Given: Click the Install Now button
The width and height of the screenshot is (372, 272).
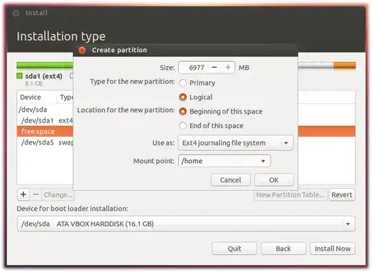Looking at the screenshot, I should [333, 249].
